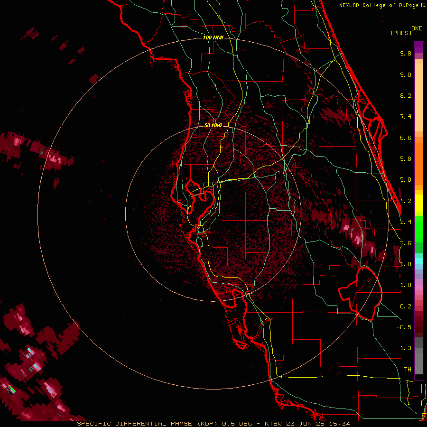Click the SPECIFIC DIFFERENTIAL PHASE (KDP) caption text
427x427 pixels.
(x=148, y=424)
